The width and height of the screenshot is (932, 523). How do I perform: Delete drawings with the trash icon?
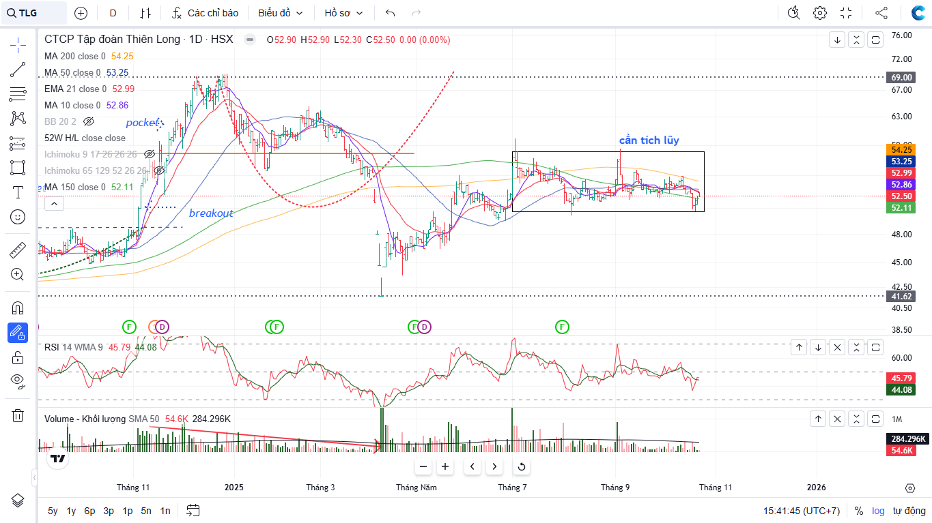point(18,415)
